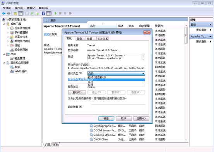
Task: Collapse the 系统工具 tree node
Action: click(x=4, y=24)
